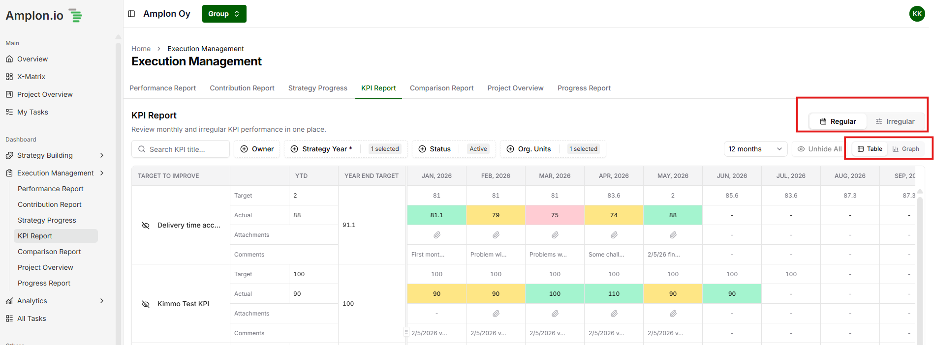Open comment 'Some chall...' in APR 2026
This screenshot has width=934, height=345.
606,255
